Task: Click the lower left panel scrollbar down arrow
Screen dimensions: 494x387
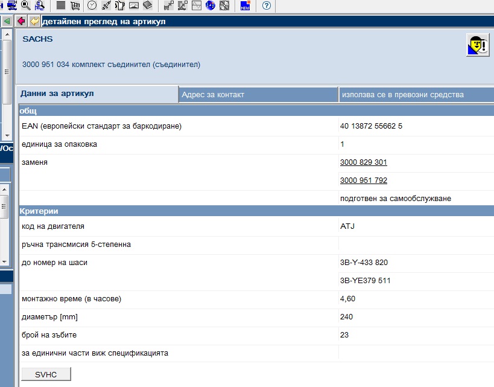Action: 4,262
